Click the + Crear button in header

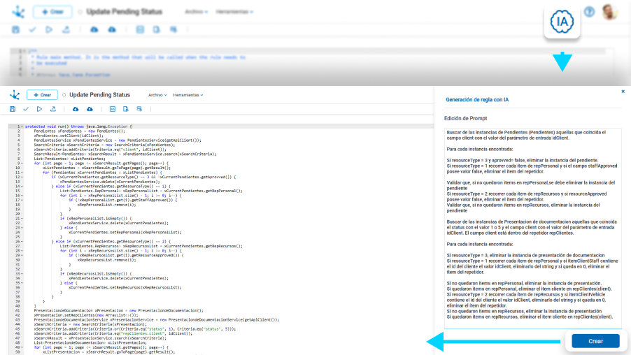point(42,95)
